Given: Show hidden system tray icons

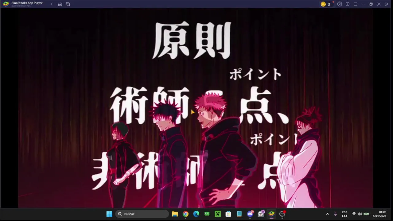Looking at the screenshot, I should (327, 214).
